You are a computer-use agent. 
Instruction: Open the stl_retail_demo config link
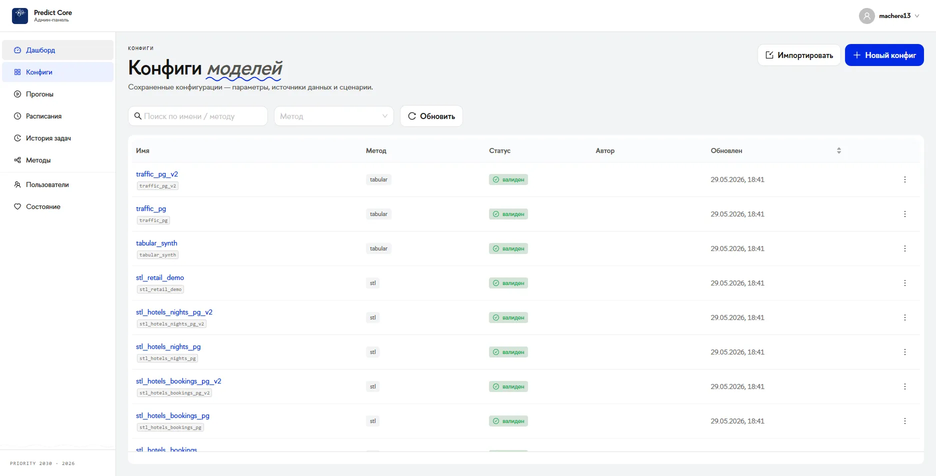pyautogui.click(x=160, y=277)
